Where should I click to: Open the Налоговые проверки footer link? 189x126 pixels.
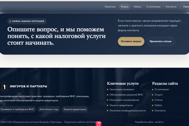point(122,90)
